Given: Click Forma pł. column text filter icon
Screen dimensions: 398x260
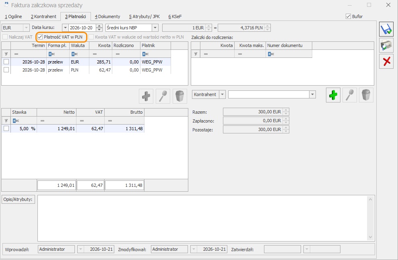Looking at the screenshot, I should point(52,54).
